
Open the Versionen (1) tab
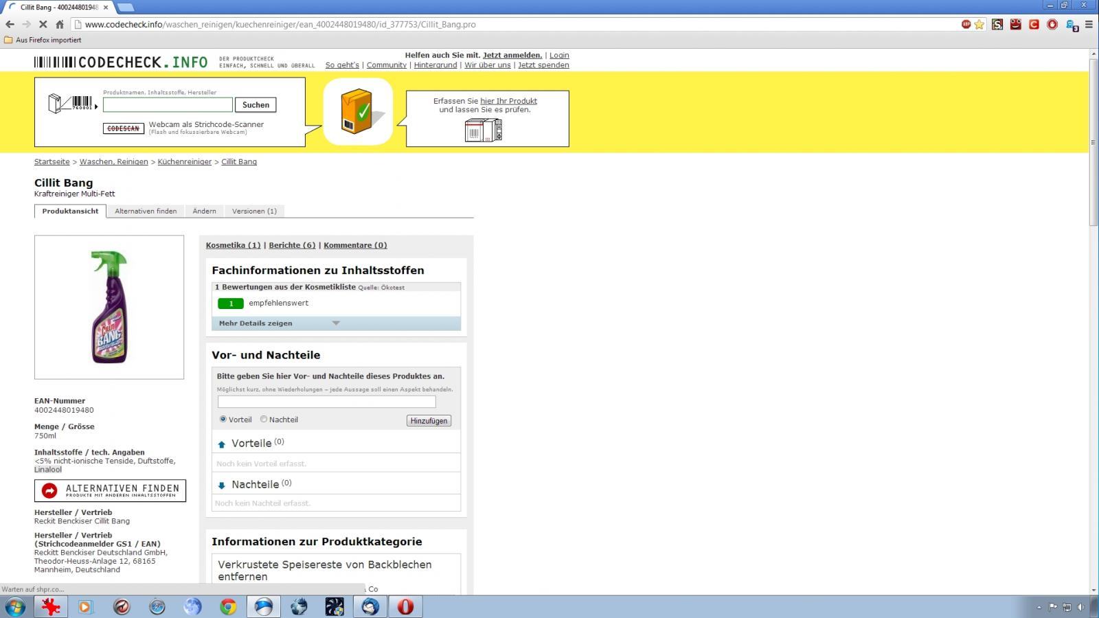254,211
